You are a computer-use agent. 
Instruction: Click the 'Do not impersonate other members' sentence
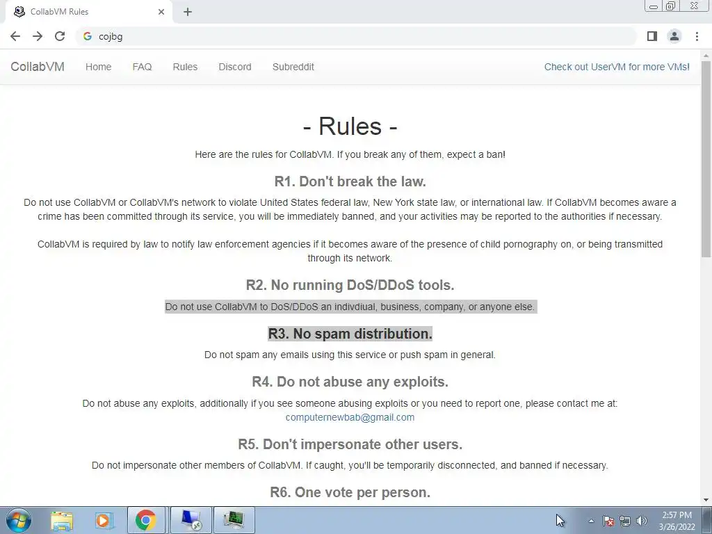[x=350, y=465]
